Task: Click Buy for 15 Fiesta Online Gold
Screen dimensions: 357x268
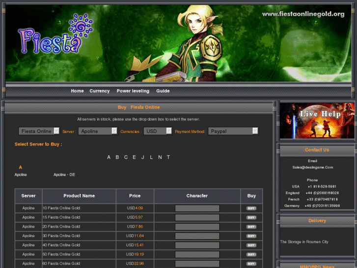Action: point(251,217)
